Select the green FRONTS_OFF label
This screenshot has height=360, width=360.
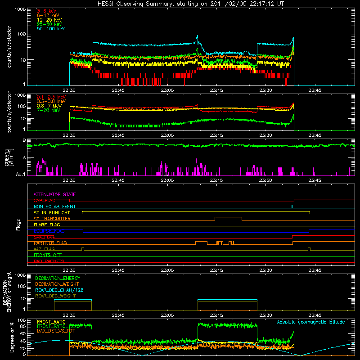(48, 255)
